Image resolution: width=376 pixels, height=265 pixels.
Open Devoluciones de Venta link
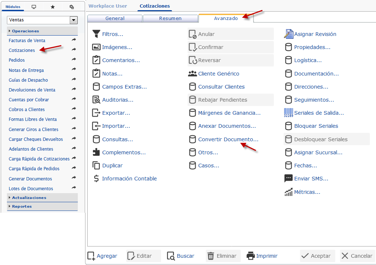coord(32,90)
